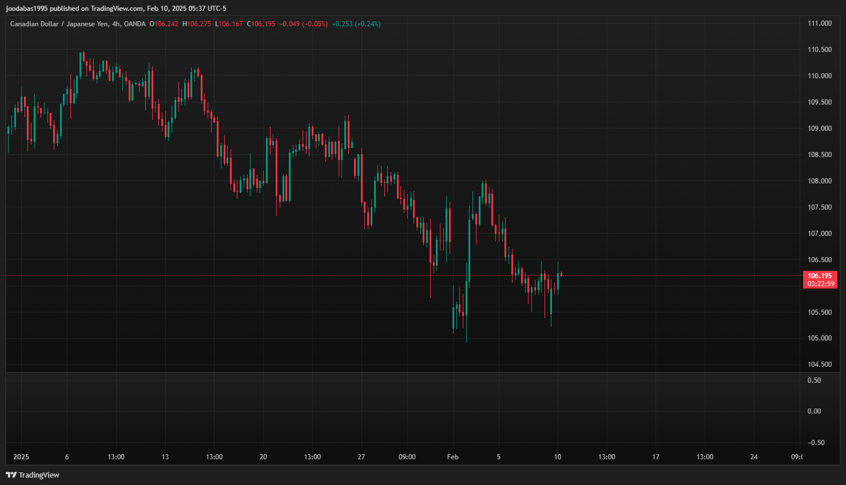Click the 27 date label on time axis
The height and width of the screenshot is (485, 846).
point(361,457)
